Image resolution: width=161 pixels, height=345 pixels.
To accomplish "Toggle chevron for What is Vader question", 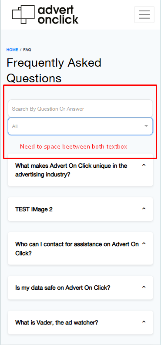I will coord(144,321).
